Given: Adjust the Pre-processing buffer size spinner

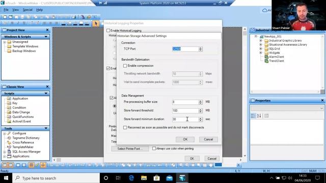Looking at the screenshot, I should [x=200, y=102].
